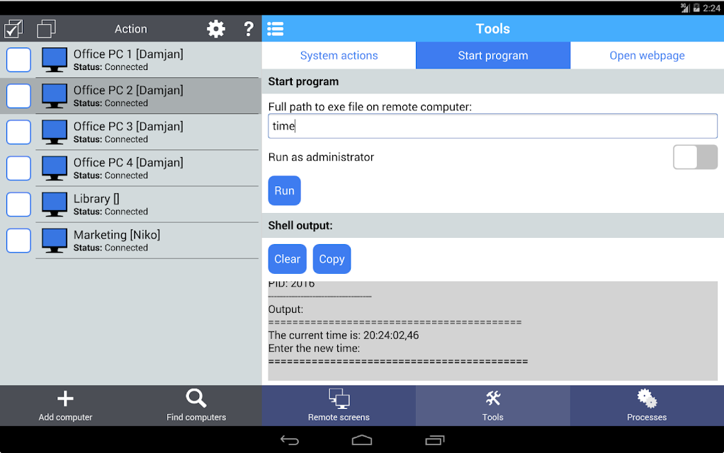Switch to the System actions tab

pos(339,55)
